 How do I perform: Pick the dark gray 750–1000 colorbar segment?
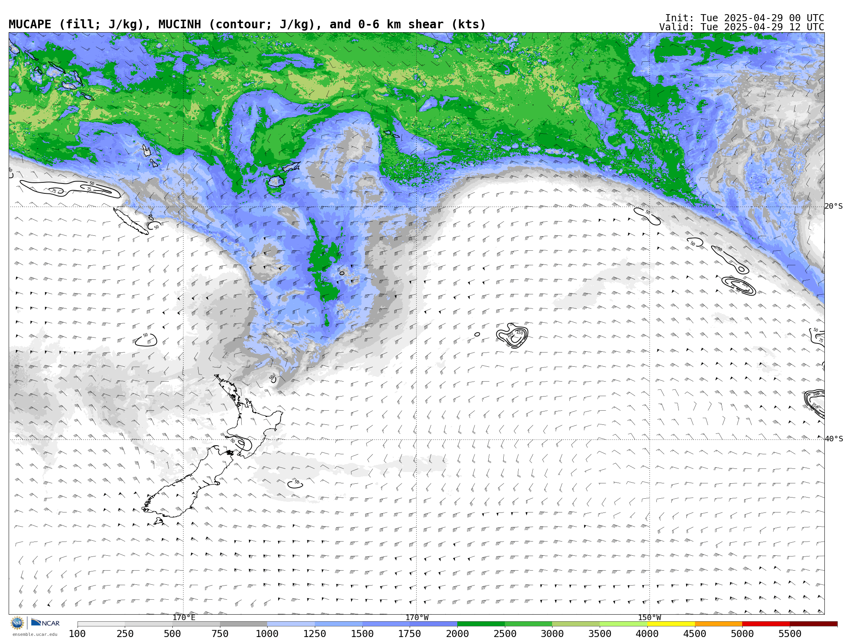tap(244, 624)
